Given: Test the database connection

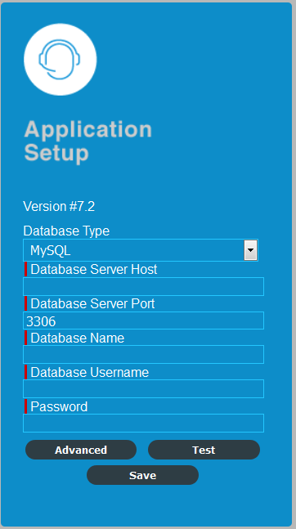Looking at the screenshot, I should 204,450.
